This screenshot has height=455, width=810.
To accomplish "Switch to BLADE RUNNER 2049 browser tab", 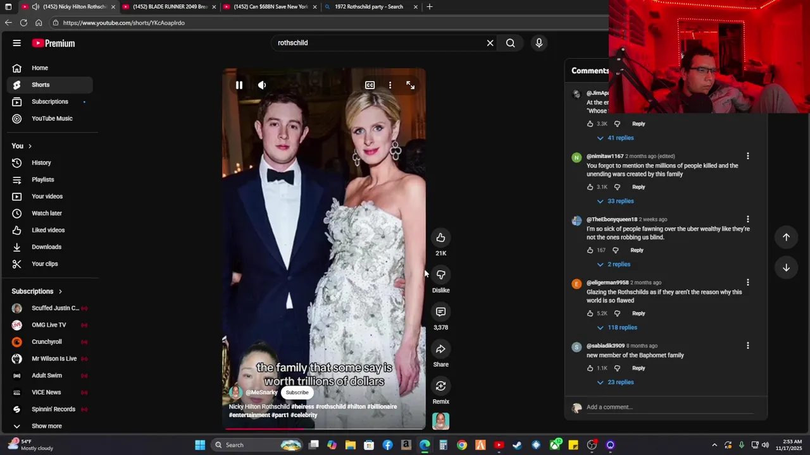I will (x=170, y=7).
